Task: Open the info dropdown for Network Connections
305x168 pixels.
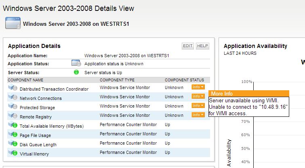Action: click(x=198, y=96)
